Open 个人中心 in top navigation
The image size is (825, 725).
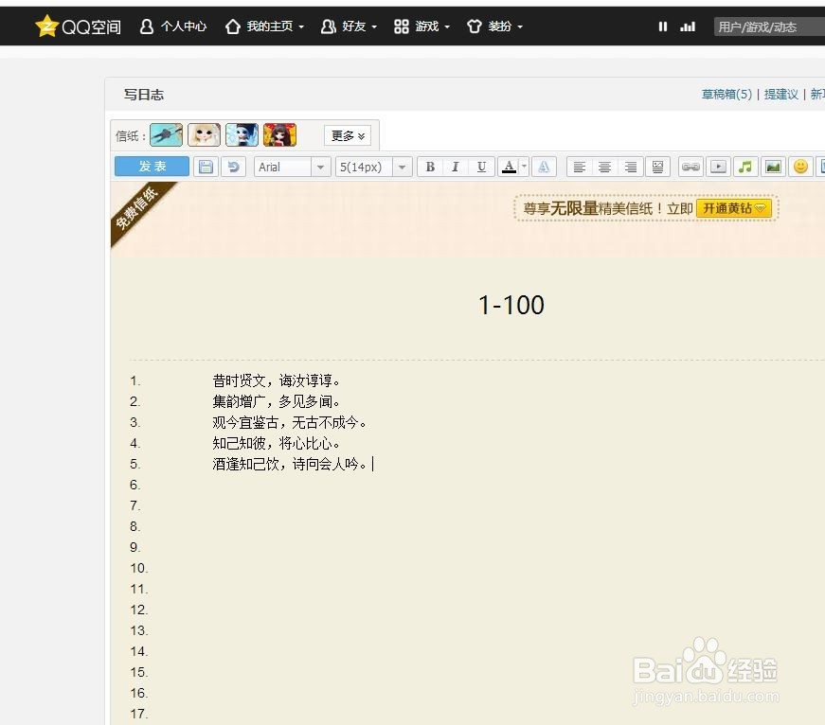[173, 27]
